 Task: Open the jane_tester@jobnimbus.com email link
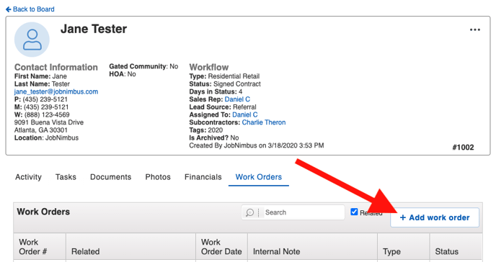click(56, 91)
